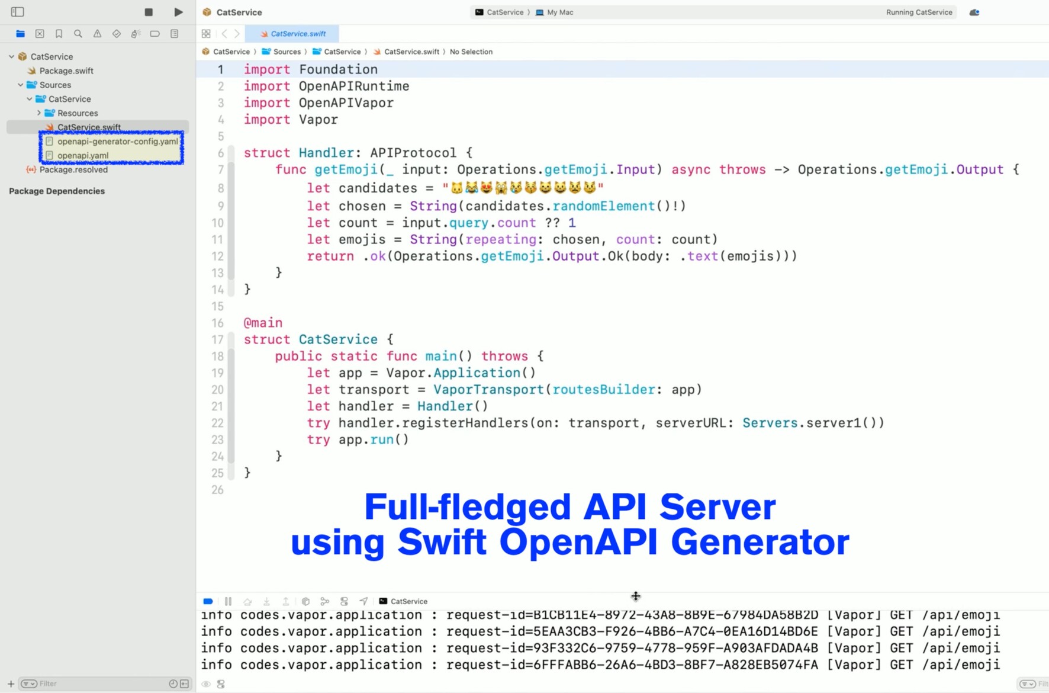Toggle recent files filter clock icon
Screen dimensions: 1049x693
pos(173,684)
